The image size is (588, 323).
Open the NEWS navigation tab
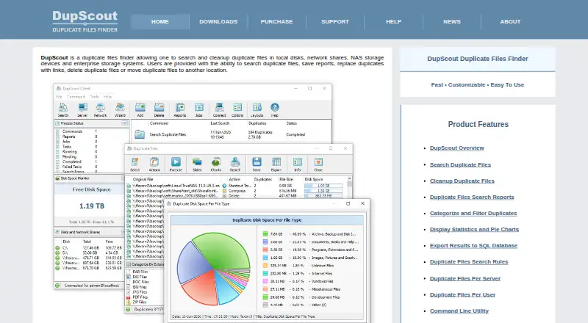pos(452,22)
